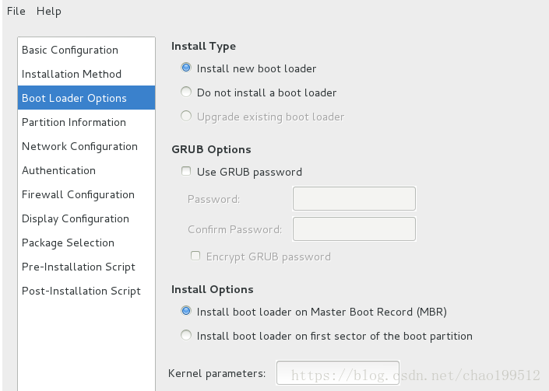The width and height of the screenshot is (549, 391).
Task: Choose Install new boot loader option
Action: click(x=186, y=68)
